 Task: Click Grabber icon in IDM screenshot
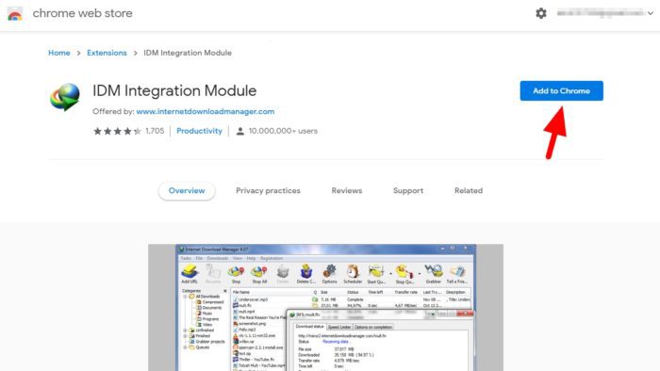[433, 273]
